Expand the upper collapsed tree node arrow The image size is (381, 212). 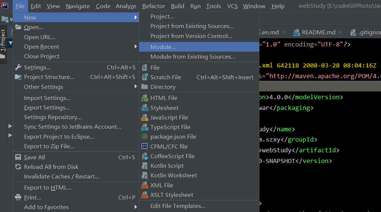pos(10,126)
